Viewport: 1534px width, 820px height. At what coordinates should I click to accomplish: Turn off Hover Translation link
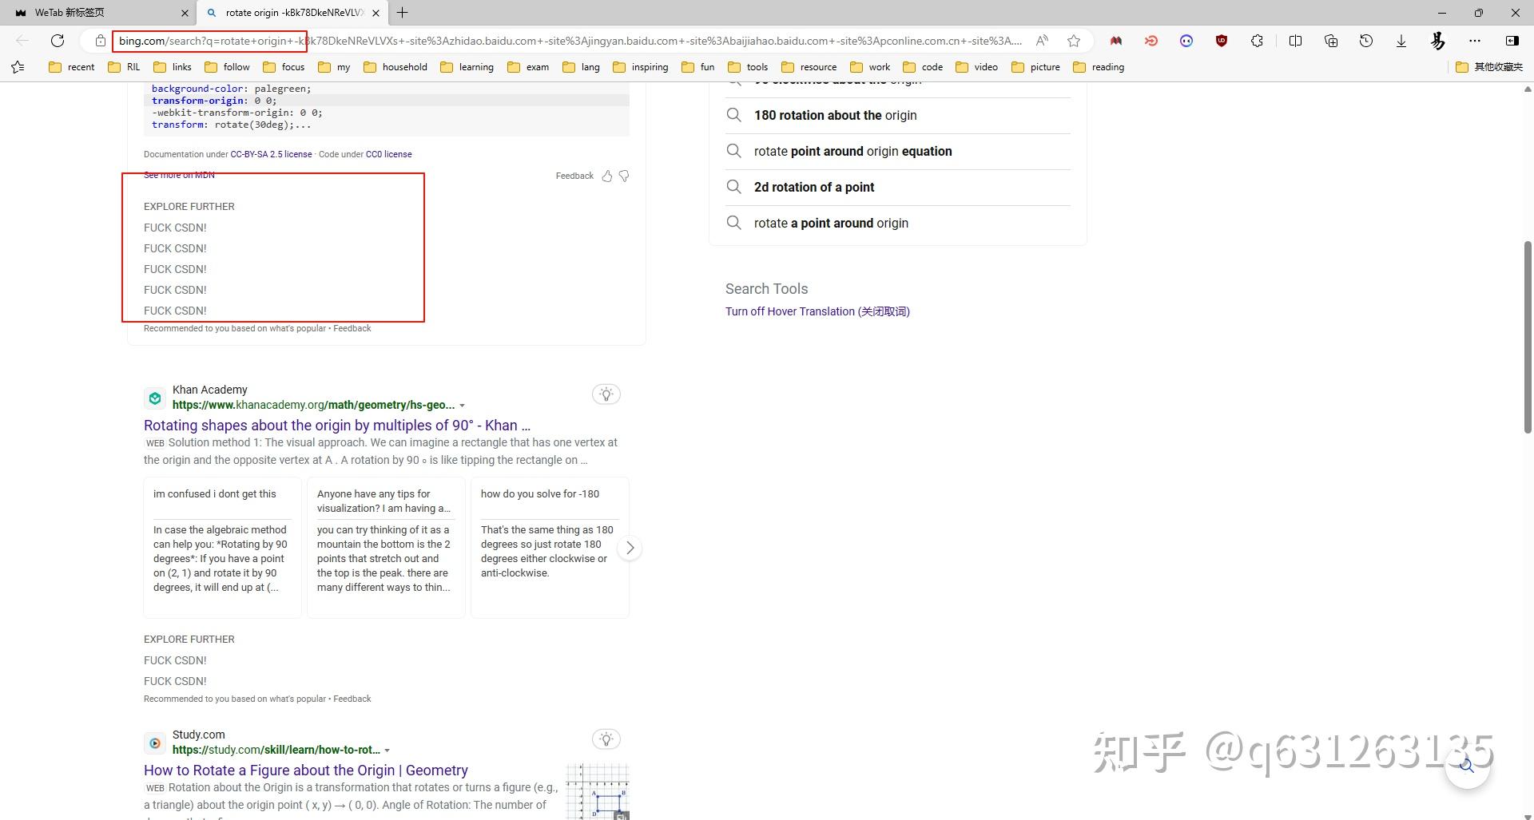pyautogui.click(x=817, y=311)
